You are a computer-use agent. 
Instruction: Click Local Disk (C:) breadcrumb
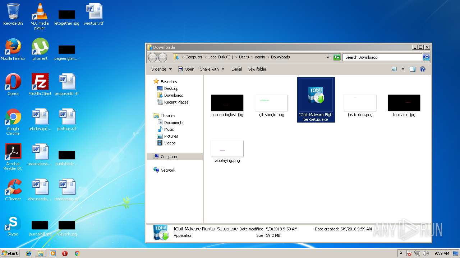click(221, 57)
